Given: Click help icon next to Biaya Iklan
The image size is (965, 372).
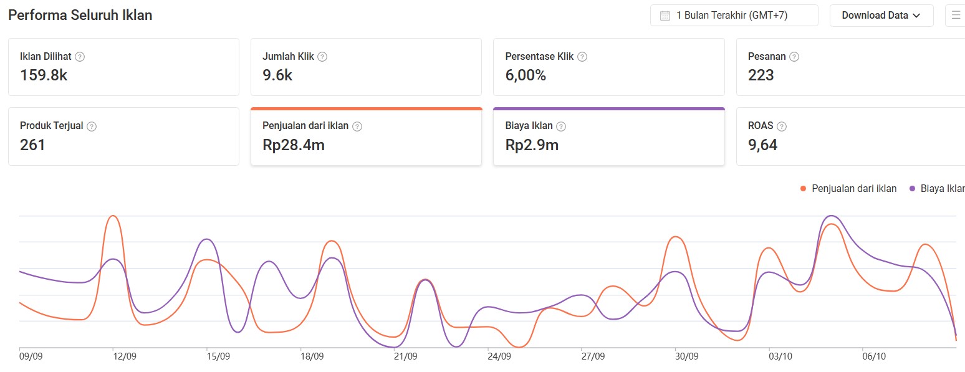Looking at the screenshot, I should tap(561, 126).
